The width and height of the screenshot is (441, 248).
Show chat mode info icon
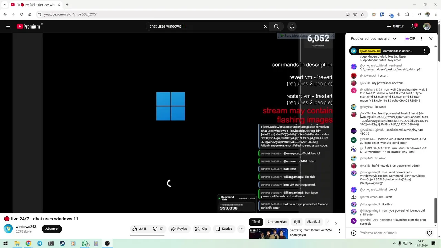click(x=353, y=233)
